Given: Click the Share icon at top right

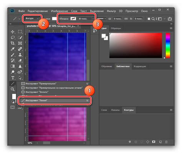Looking at the screenshot, I should (170, 19).
